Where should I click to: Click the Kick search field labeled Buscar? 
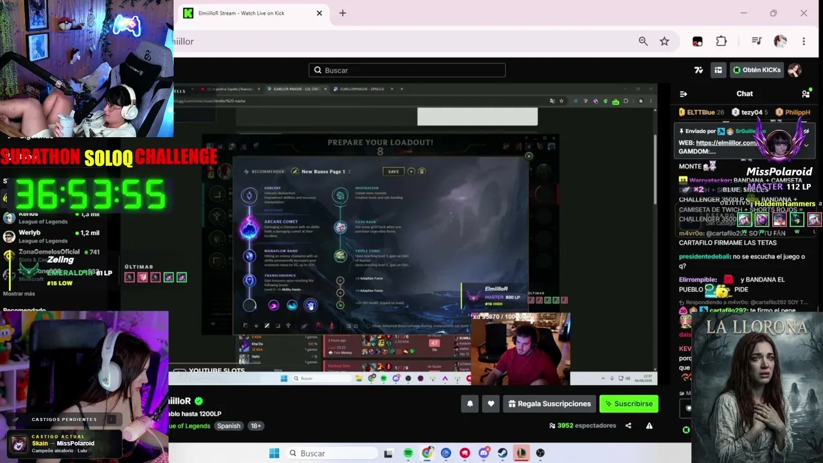[407, 70]
